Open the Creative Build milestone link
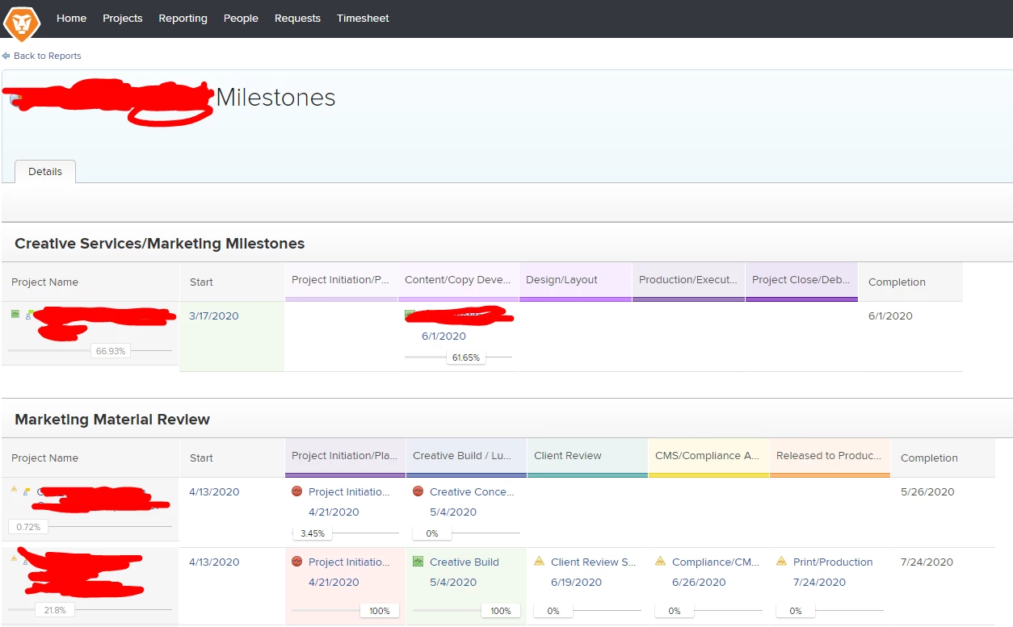Viewport: 1013px width, 627px height. coord(464,562)
